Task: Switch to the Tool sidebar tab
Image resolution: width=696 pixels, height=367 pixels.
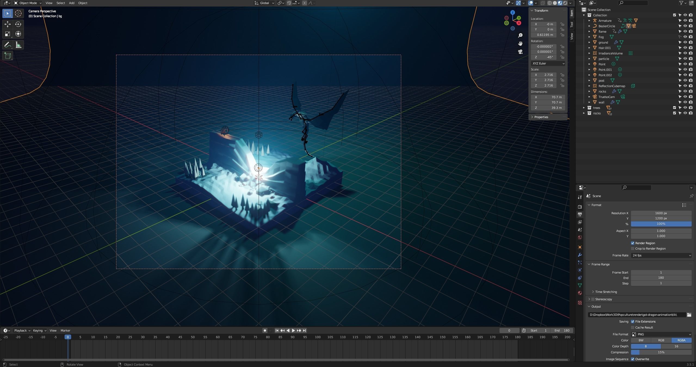Action: pyautogui.click(x=572, y=25)
